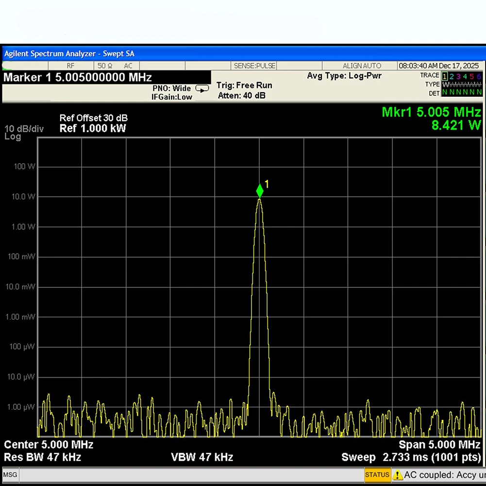Click the DET label

click(434, 93)
